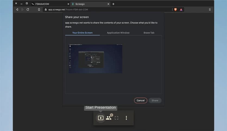Viewport: 227px width, 131px height.
Task: Select the Brave Tab option
Action: (x=149, y=33)
